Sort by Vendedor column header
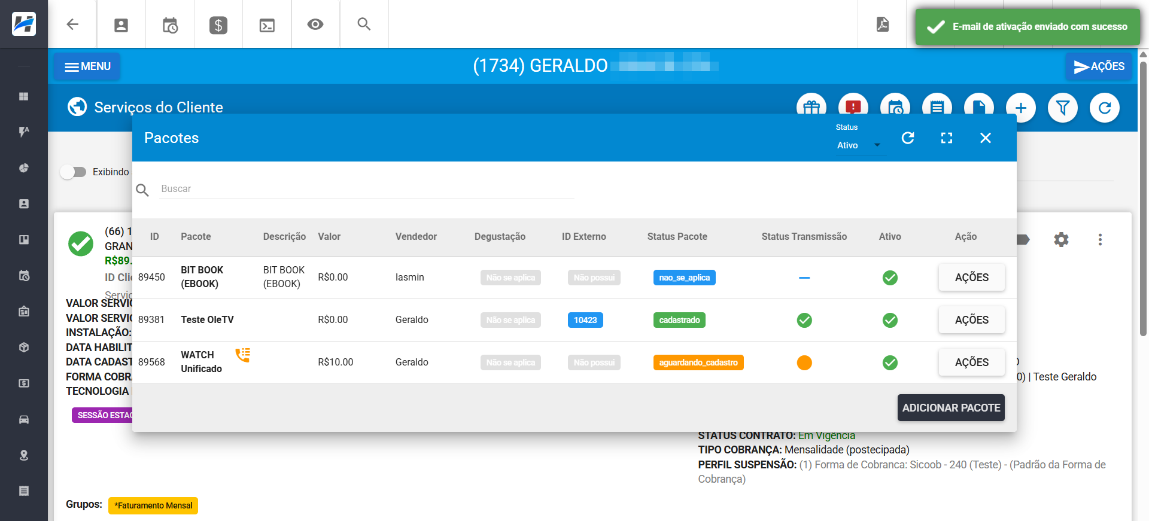 coord(416,237)
